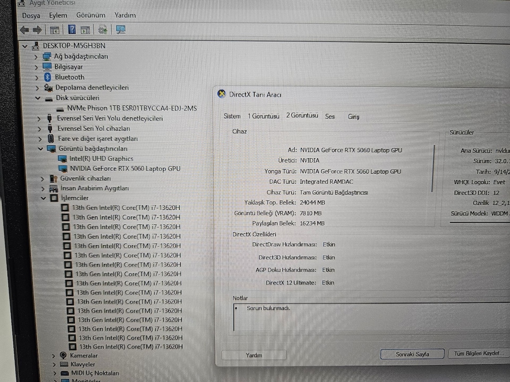The height and width of the screenshot is (382, 510).
Task: Click the Evrensel Seri Yol cihazları USB icon
Action: tap(50, 128)
